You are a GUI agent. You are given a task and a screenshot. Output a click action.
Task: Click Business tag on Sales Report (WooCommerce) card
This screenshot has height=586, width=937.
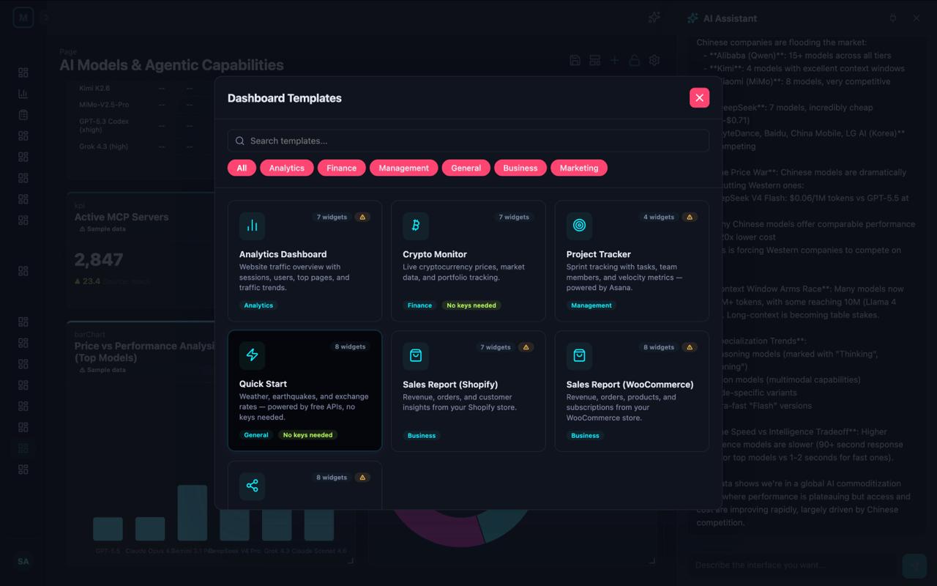point(585,435)
